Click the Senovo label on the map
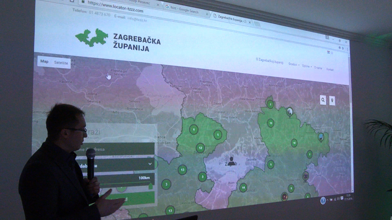This screenshot has width=392, height=220. [134, 101]
